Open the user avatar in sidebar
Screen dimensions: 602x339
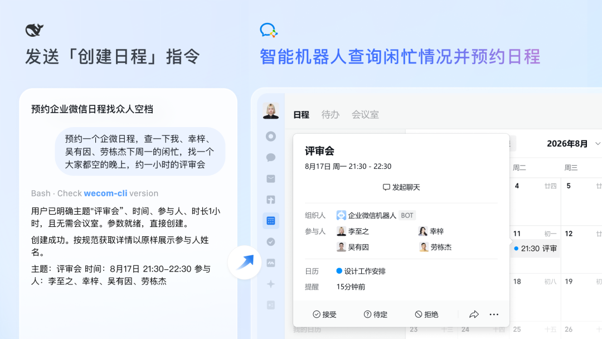coord(271,111)
